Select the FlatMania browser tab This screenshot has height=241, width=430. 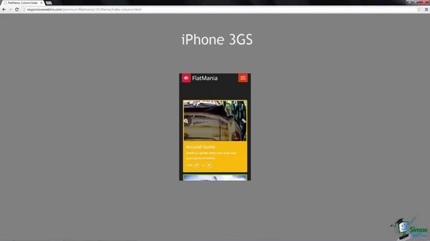pos(23,3)
